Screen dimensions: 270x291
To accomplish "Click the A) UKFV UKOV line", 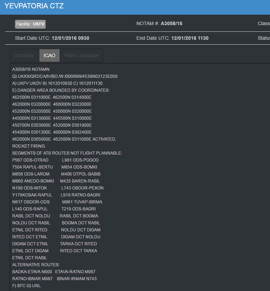I will [57, 83].
